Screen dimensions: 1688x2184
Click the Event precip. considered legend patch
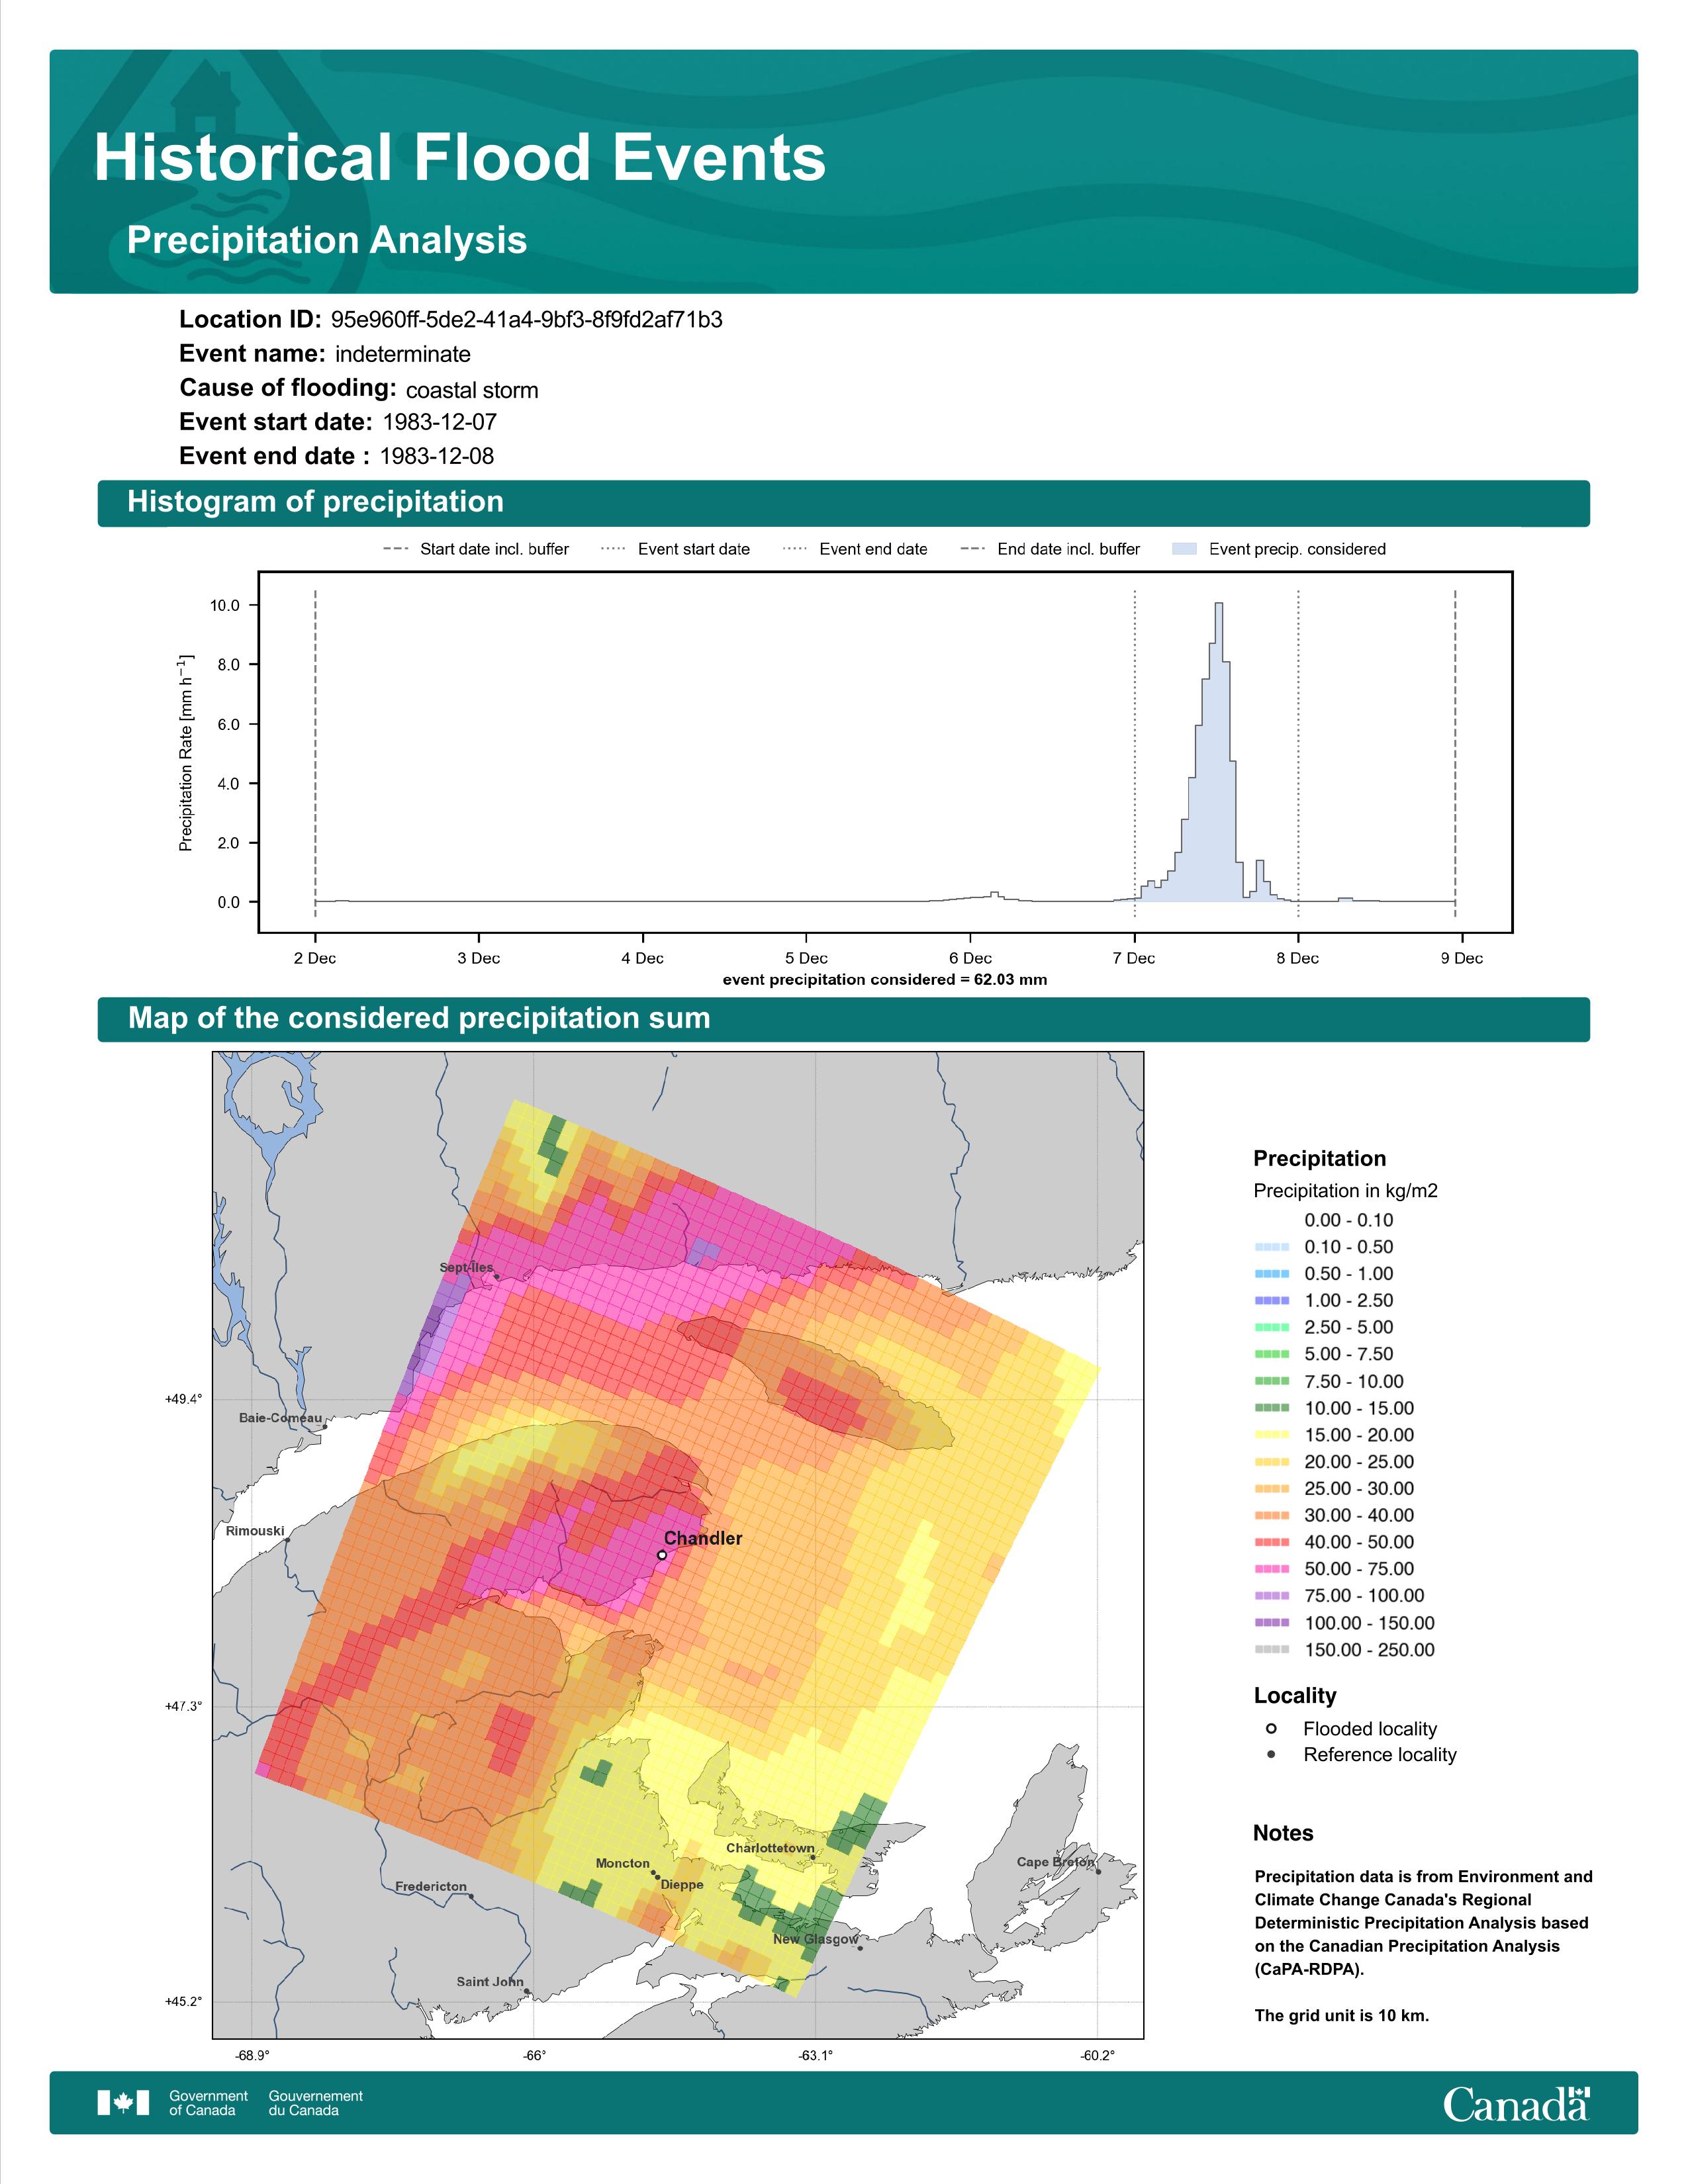1184,549
